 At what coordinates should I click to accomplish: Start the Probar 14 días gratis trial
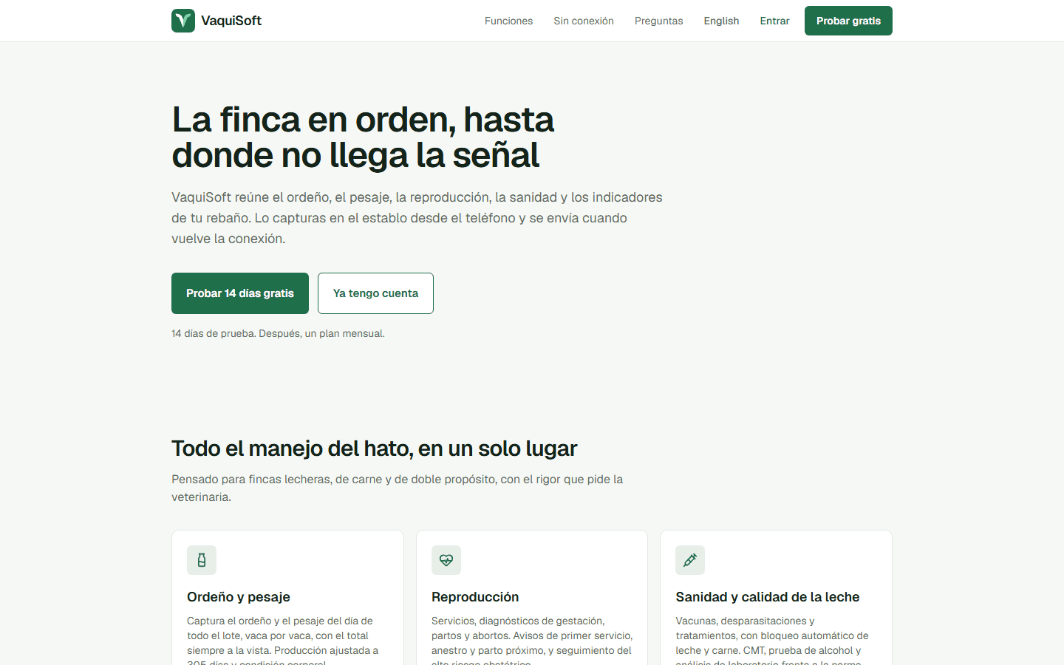coord(240,293)
